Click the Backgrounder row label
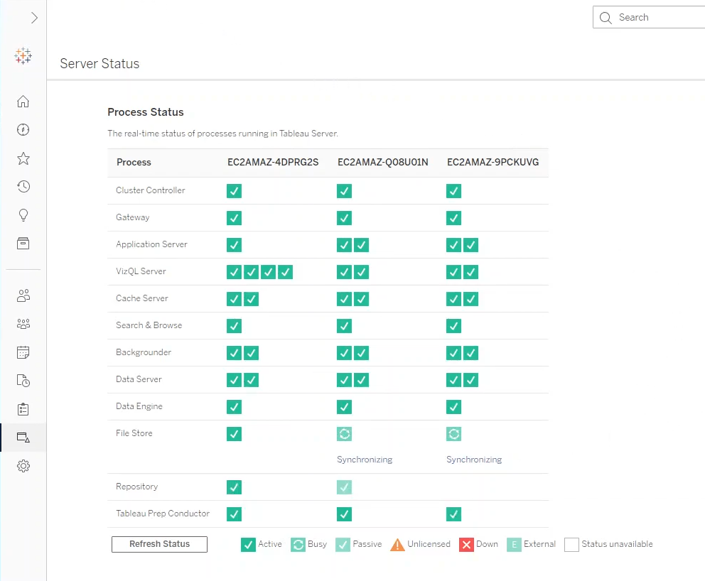Viewport: 705px width, 581px height. pos(144,352)
